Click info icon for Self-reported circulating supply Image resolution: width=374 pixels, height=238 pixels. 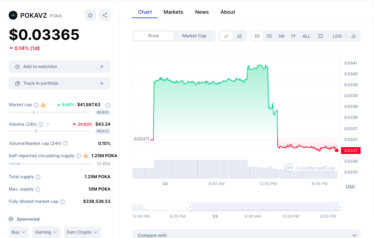pos(79,156)
